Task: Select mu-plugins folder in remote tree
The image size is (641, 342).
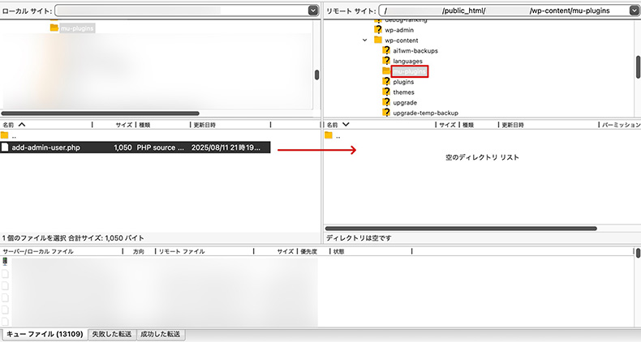Action: click(409, 72)
